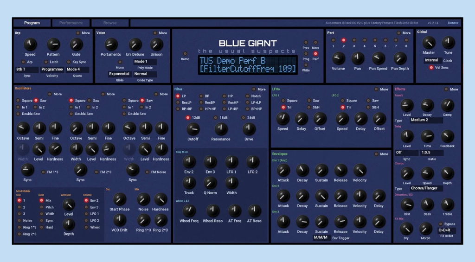Viewport: 475px width, 262px height.
Task: Switch to the Program tab
Action: pyautogui.click(x=32, y=23)
